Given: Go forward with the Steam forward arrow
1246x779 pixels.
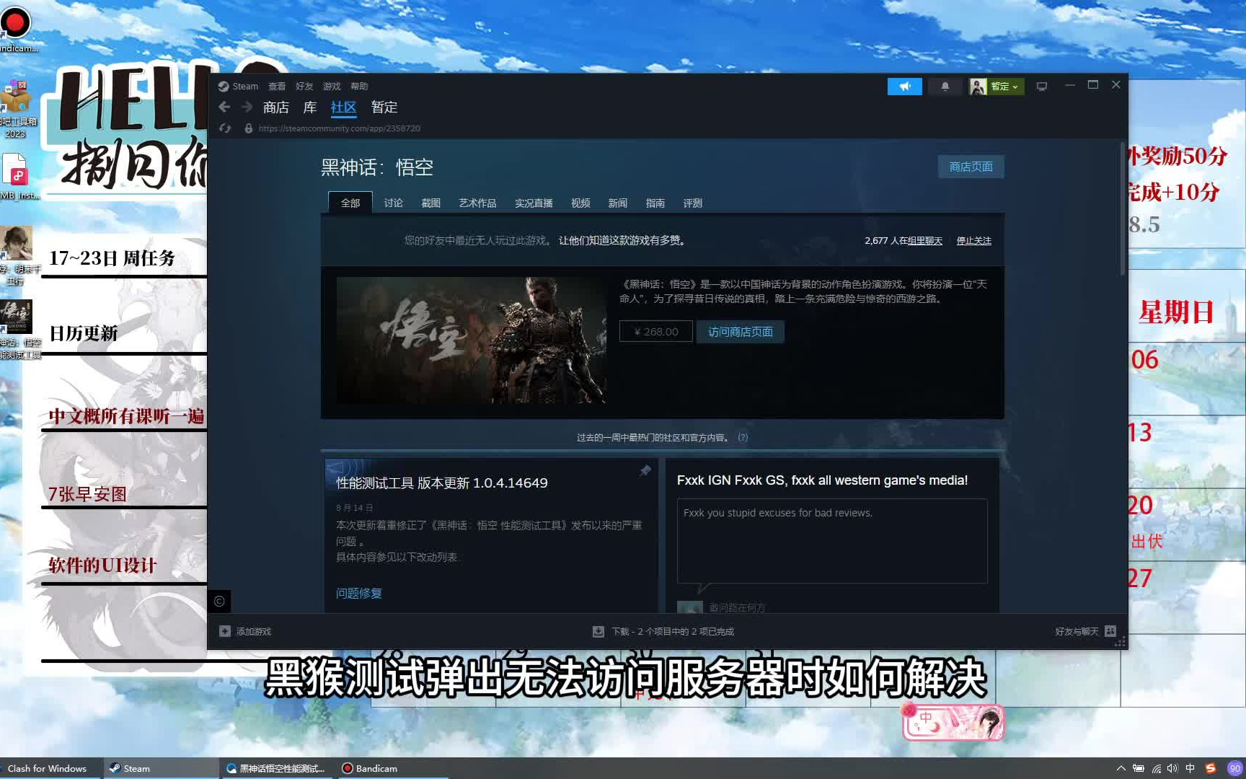Looking at the screenshot, I should (247, 107).
